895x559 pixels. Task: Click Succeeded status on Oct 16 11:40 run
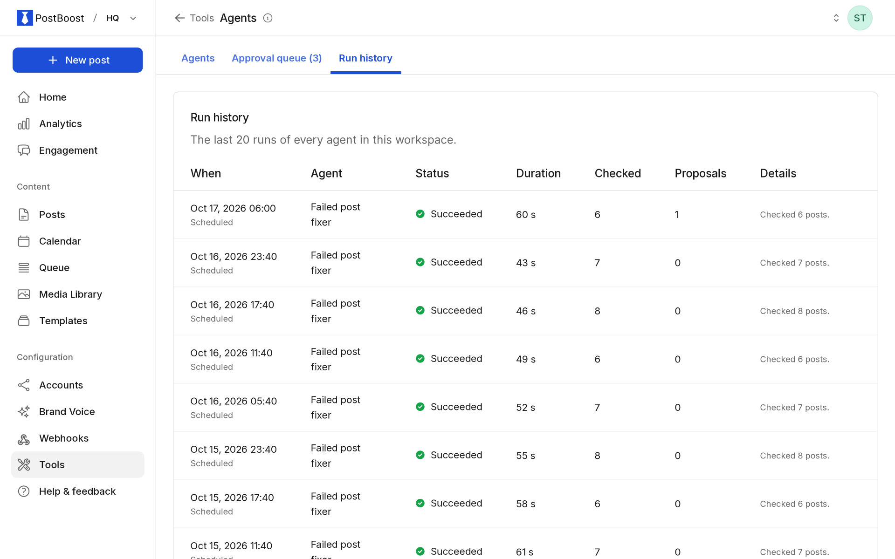[456, 359]
